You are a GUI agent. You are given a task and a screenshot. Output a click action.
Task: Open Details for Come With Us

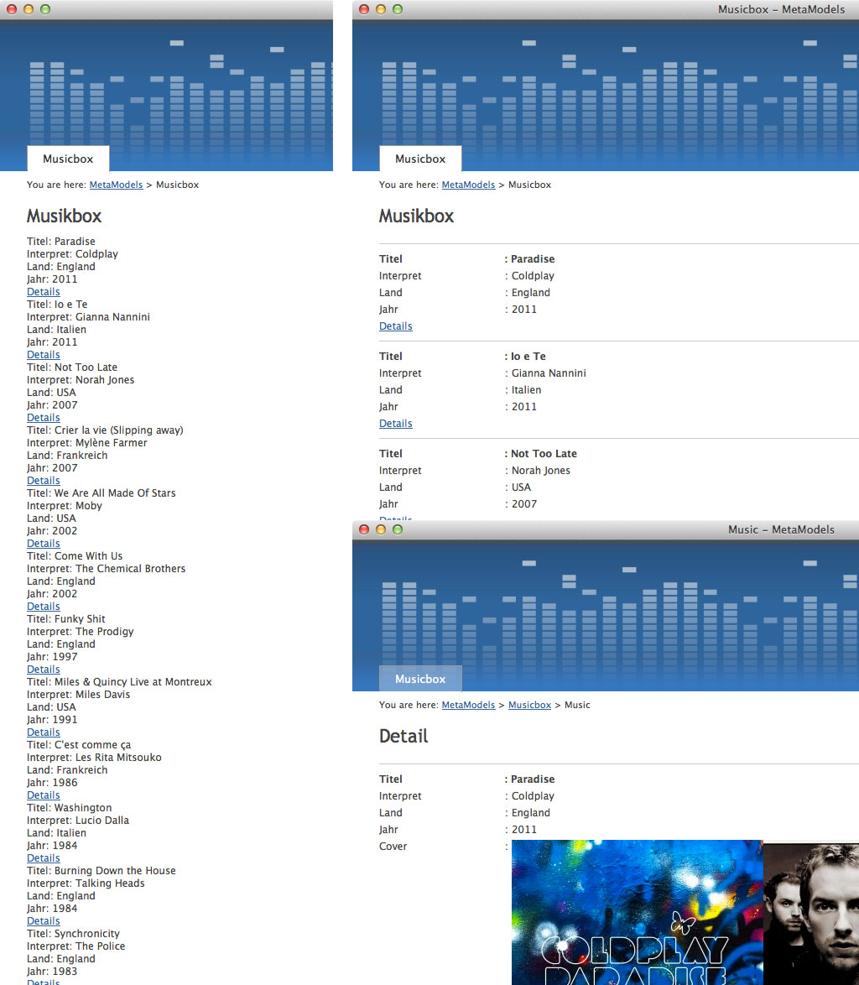tap(44, 607)
